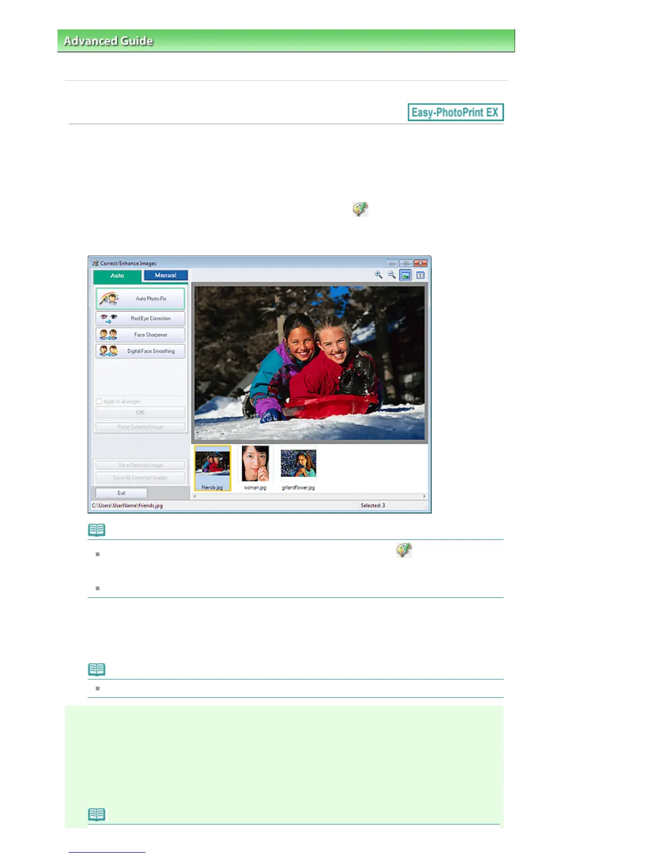Close the Correct/Enhance Images window
Image resolution: width=662 pixels, height=857 pixels.
421,263
